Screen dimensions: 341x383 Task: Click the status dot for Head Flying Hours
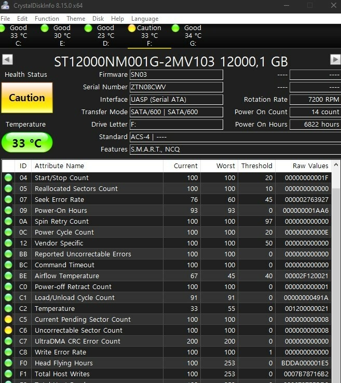tap(8, 363)
